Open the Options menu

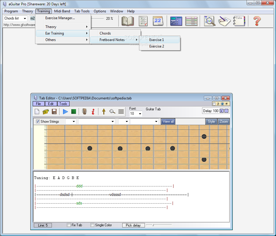tap(100, 11)
